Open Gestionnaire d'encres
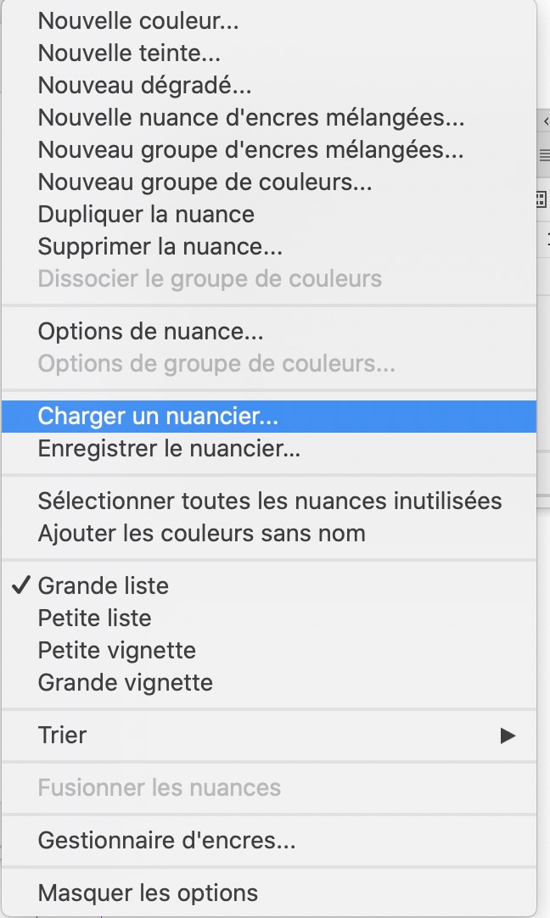The width and height of the screenshot is (550, 918). pyautogui.click(x=166, y=841)
